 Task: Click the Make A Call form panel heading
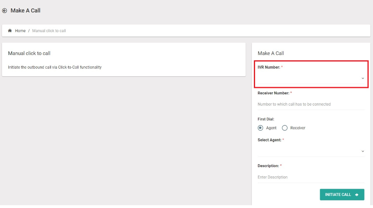pyautogui.click(x=271, y=53)
